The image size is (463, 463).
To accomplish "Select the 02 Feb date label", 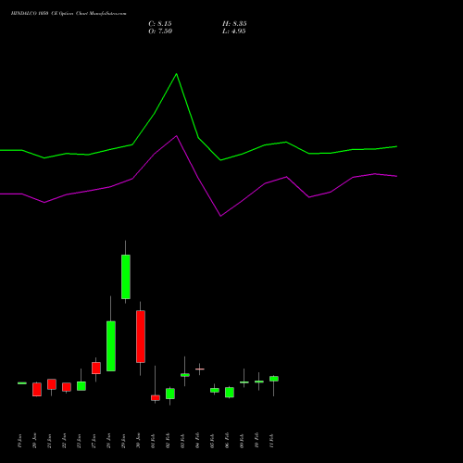I will (168, 441).
